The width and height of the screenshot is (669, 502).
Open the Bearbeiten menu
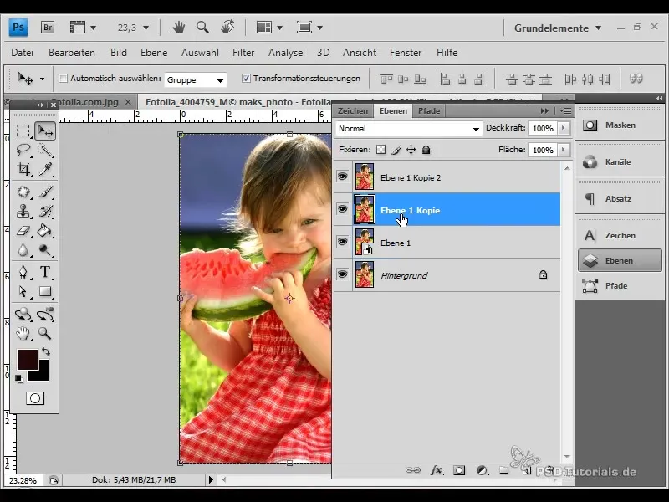coord(72,53)
